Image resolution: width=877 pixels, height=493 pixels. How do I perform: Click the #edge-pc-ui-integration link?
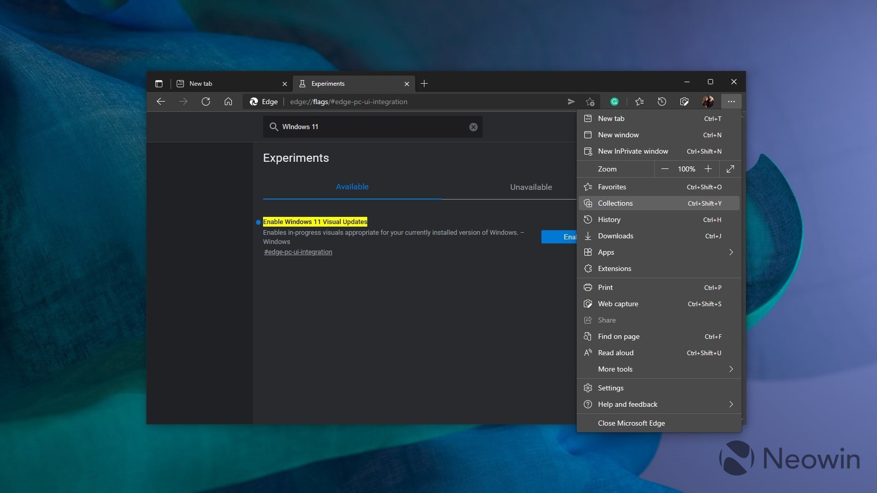click(298, 252)
